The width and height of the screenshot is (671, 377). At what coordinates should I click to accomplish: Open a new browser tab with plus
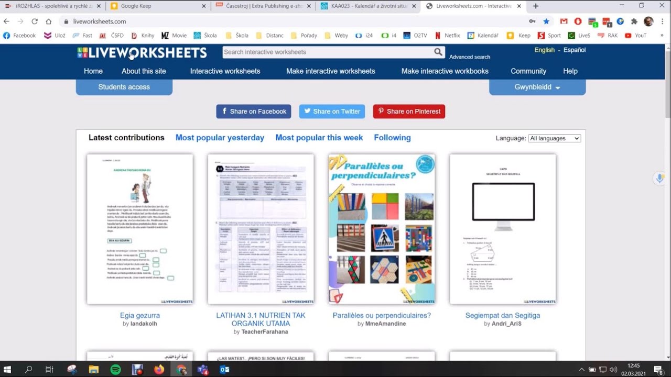[536, 6]
